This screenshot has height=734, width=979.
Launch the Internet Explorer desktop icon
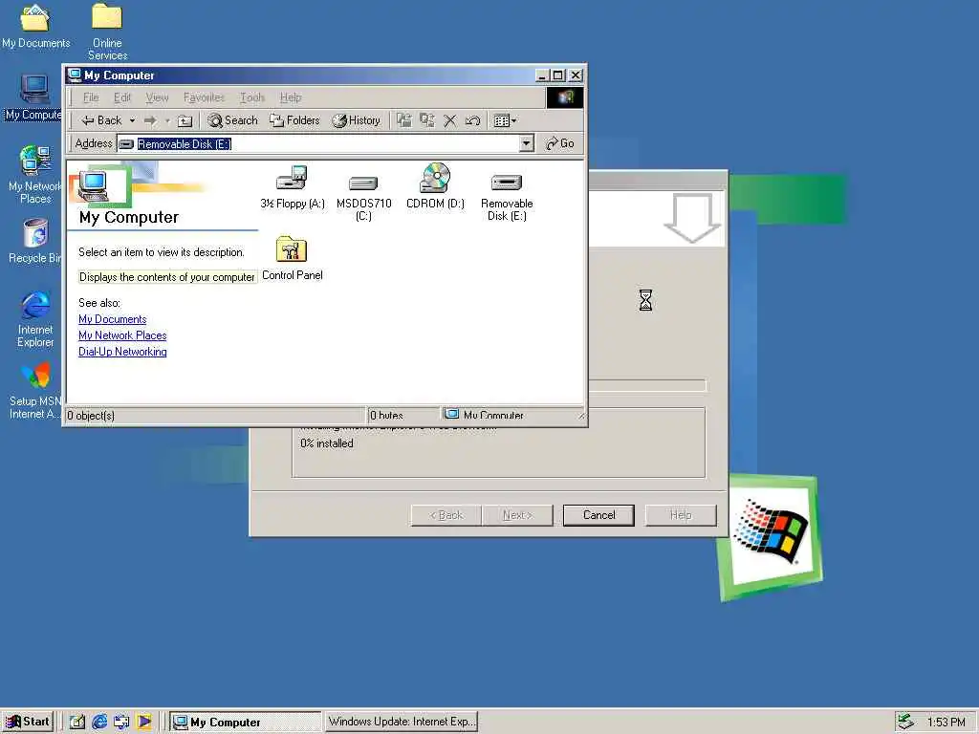[x=35, y=319]
